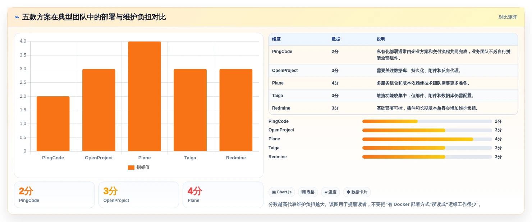
Task: Select OpenProject row name in table
Action: click(x=285, y=71)
